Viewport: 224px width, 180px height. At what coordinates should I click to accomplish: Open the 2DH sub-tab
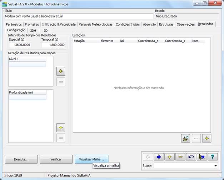(33, 31)
